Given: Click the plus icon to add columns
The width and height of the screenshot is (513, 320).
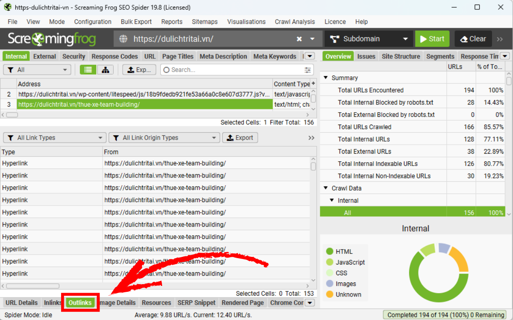Looking at the screenshot, I should (313, 84).
